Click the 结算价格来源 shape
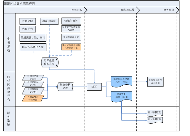 click(x=65, y=87)
